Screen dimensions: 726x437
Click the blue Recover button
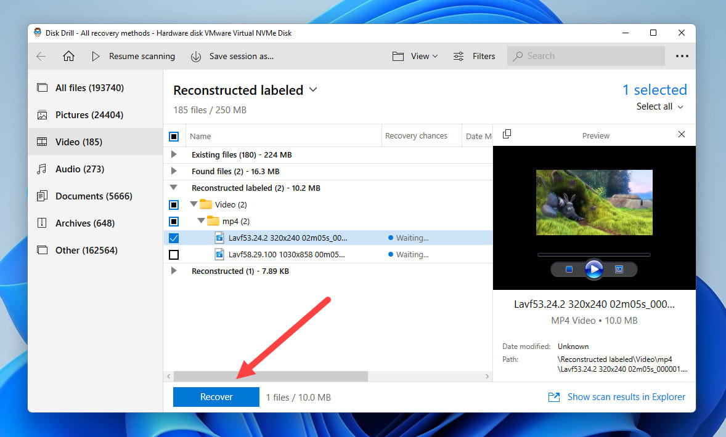pos(216,397)
